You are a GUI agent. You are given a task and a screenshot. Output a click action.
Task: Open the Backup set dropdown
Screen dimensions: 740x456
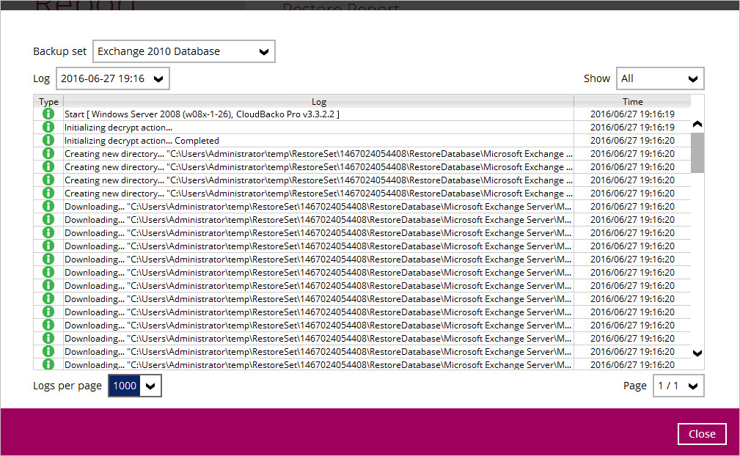(x=183, y=51)
